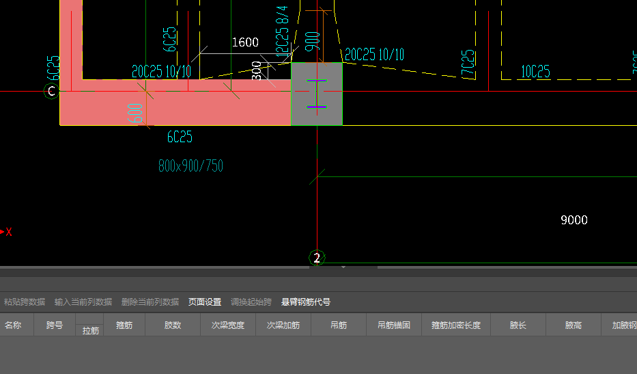Click the 调换起始跨 button

tap(251, 302)
